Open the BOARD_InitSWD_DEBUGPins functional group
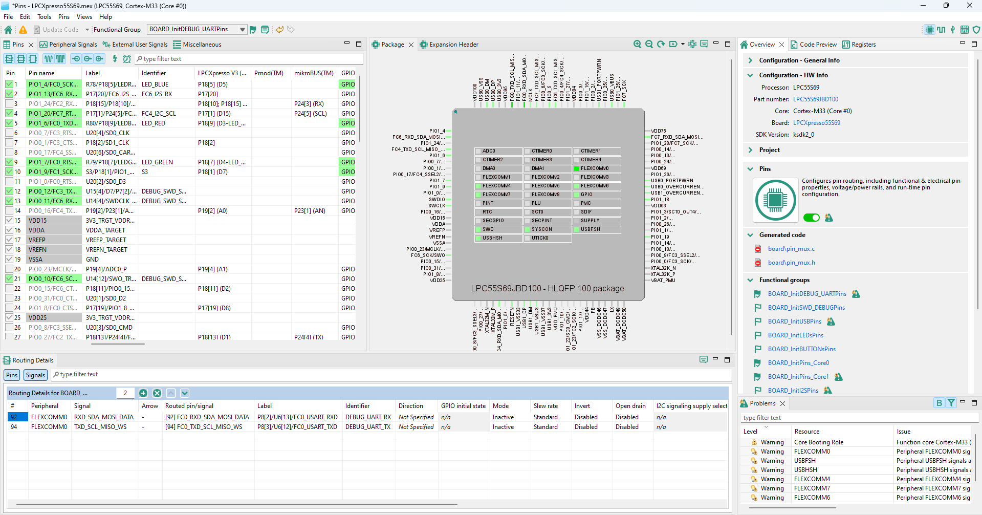Viewport: 982px width, 515px height. [806, 308]
